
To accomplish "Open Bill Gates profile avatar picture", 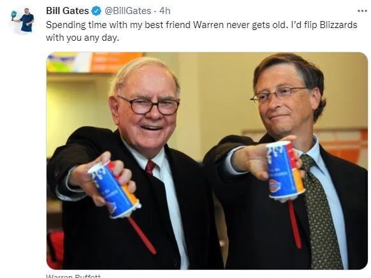I will 23,20.
